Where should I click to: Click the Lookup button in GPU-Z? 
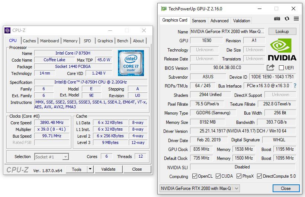[x=282, y=32]
